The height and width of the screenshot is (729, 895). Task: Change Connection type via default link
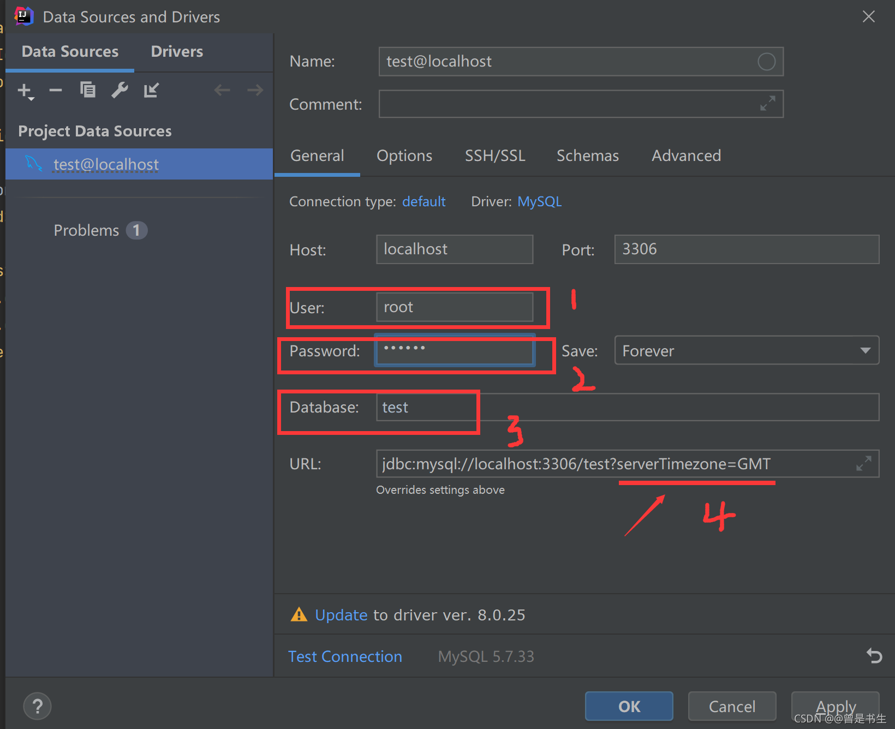point(423,201)
